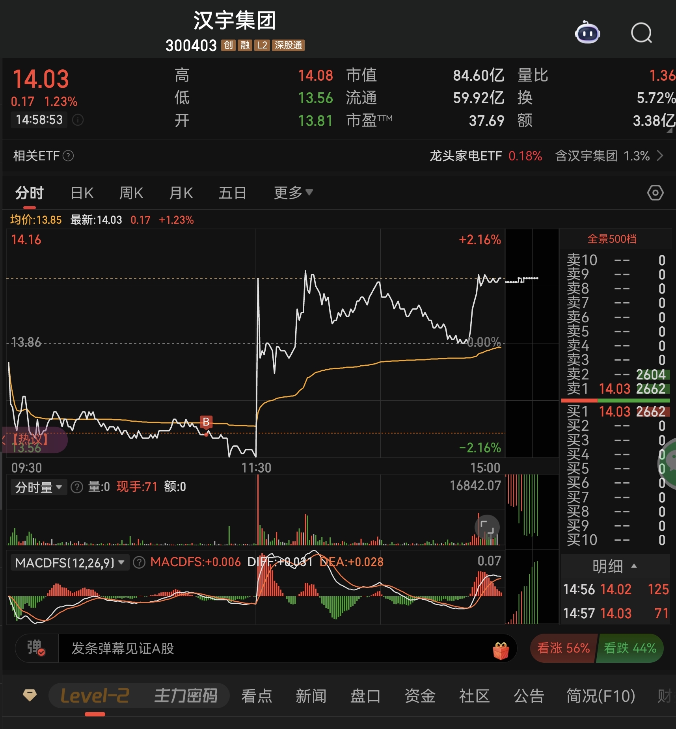Tap 买1 bid row at 14.03
The image size is (676, 729).
[616, 412]
